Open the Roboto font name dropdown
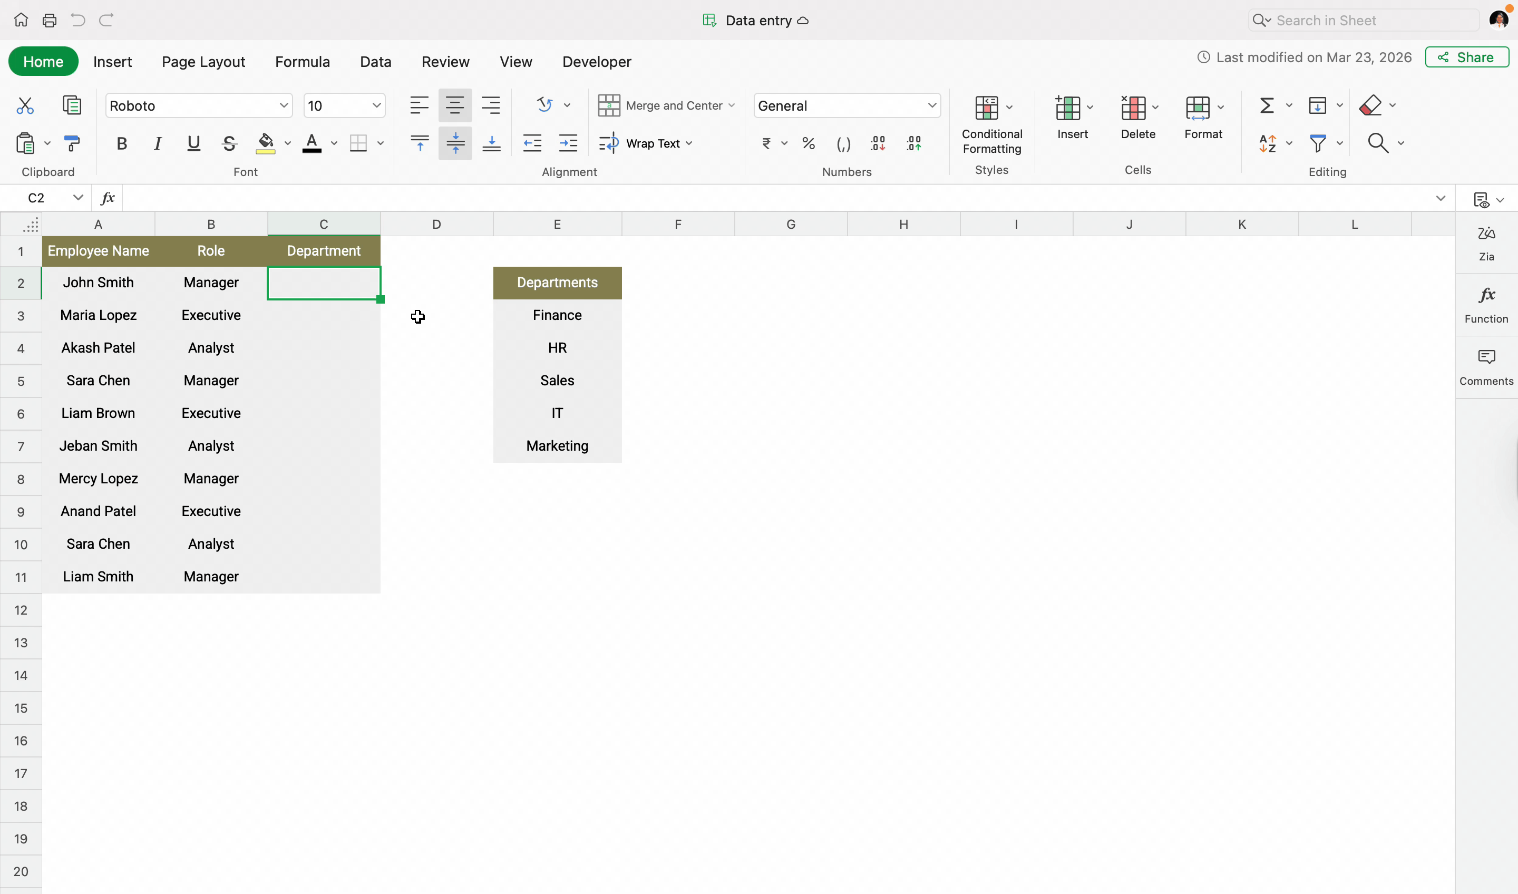Screen dimensions: 1518x894 (x=283, y=105)
